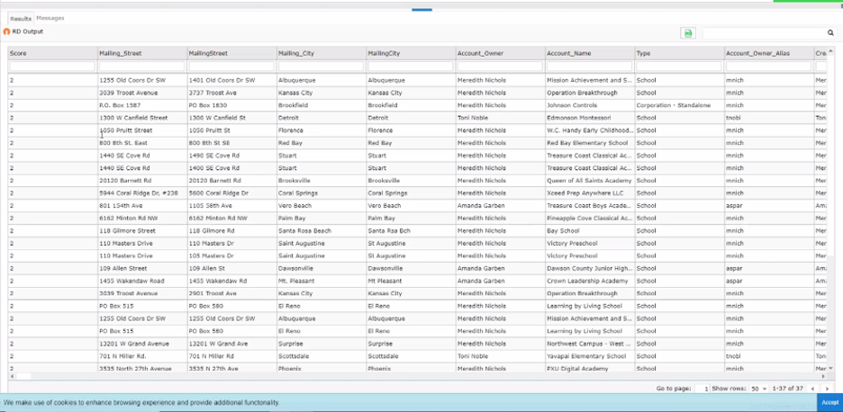
Task: Open the Show rows dropdown
Action: click(759, 389)
